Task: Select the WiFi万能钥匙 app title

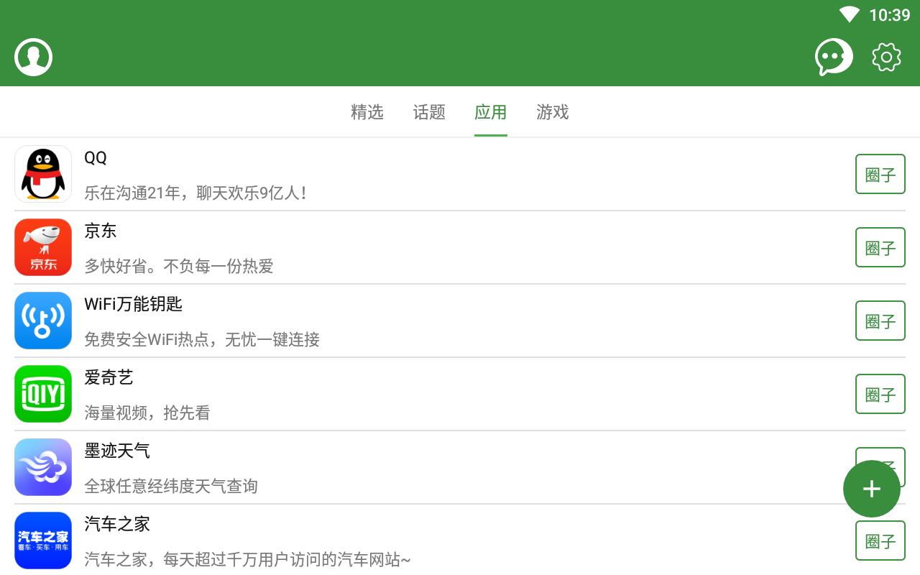Action: coord(134,304)
